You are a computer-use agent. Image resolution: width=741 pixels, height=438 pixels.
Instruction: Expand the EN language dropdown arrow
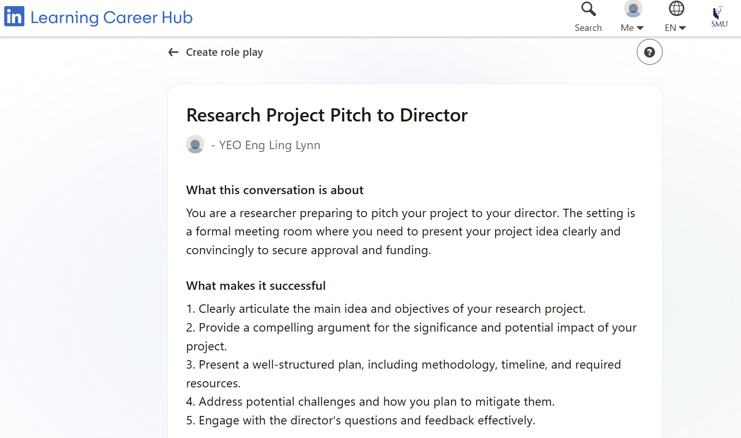[x=682, y=28]
